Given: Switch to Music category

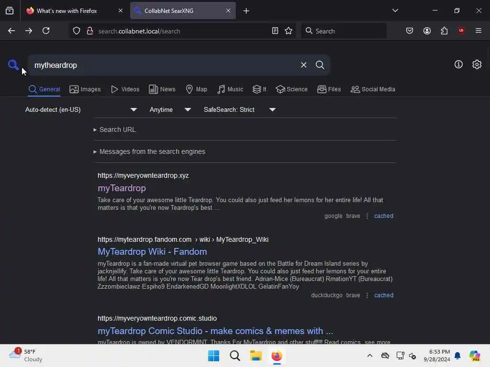Looking at the screenshot, I should pyautogui.click(x=230, y=89).
